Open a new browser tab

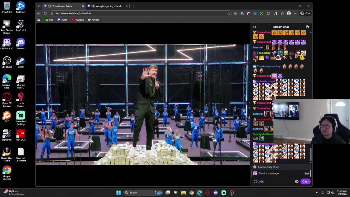pyautogui.click(x=133, y=6)
